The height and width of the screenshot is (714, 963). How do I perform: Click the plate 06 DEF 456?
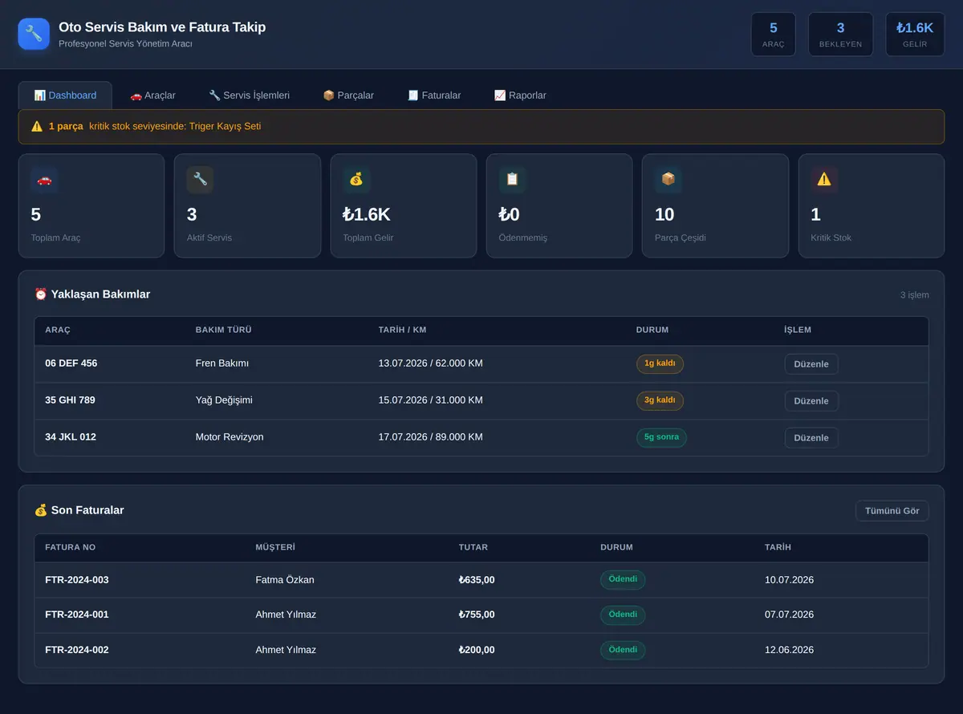pyautogui.click(x=71, y=363)
